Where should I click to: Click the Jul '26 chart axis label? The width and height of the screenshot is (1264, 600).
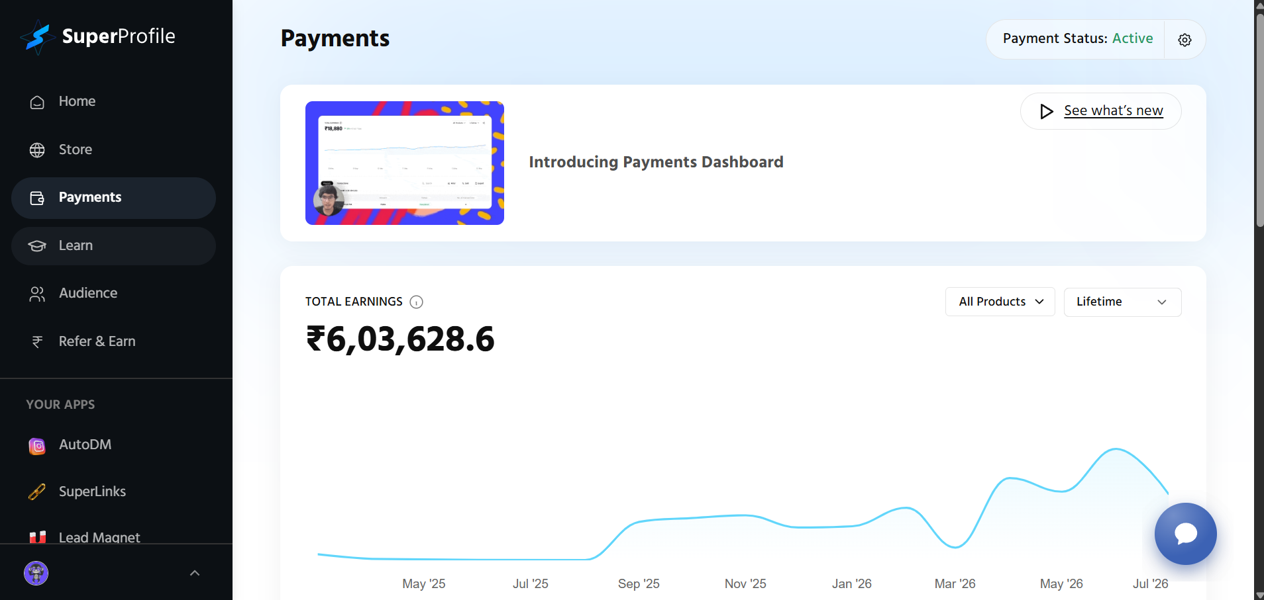[1150, 583]
